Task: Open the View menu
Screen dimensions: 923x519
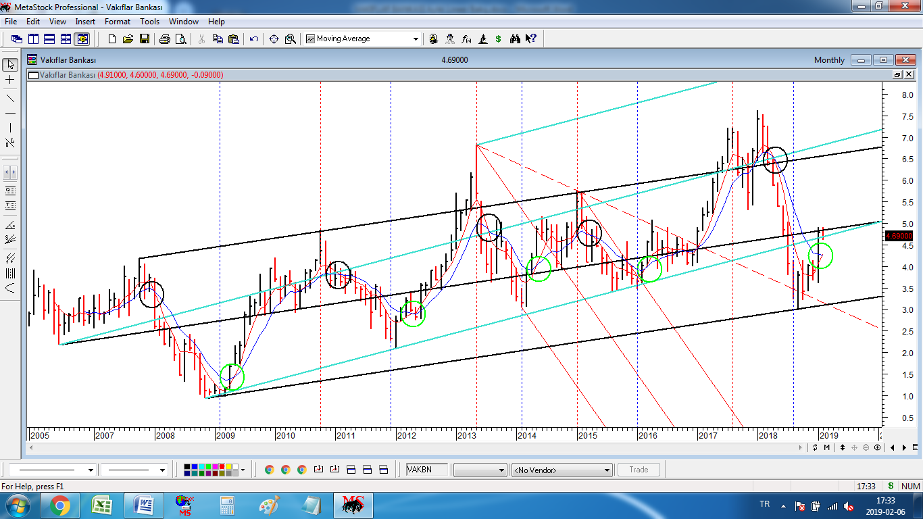Action: [x=57, y=22]
